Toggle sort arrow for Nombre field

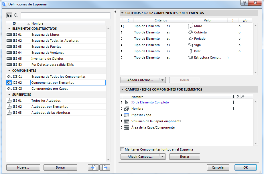tap(233, 109)
